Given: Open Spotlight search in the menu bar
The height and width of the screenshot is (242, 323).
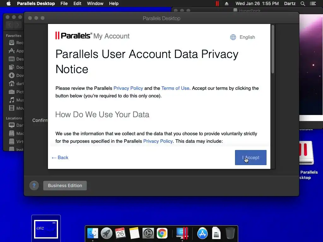Looking at the screenshot, I should pyautogui.click(x=302, y=3).
